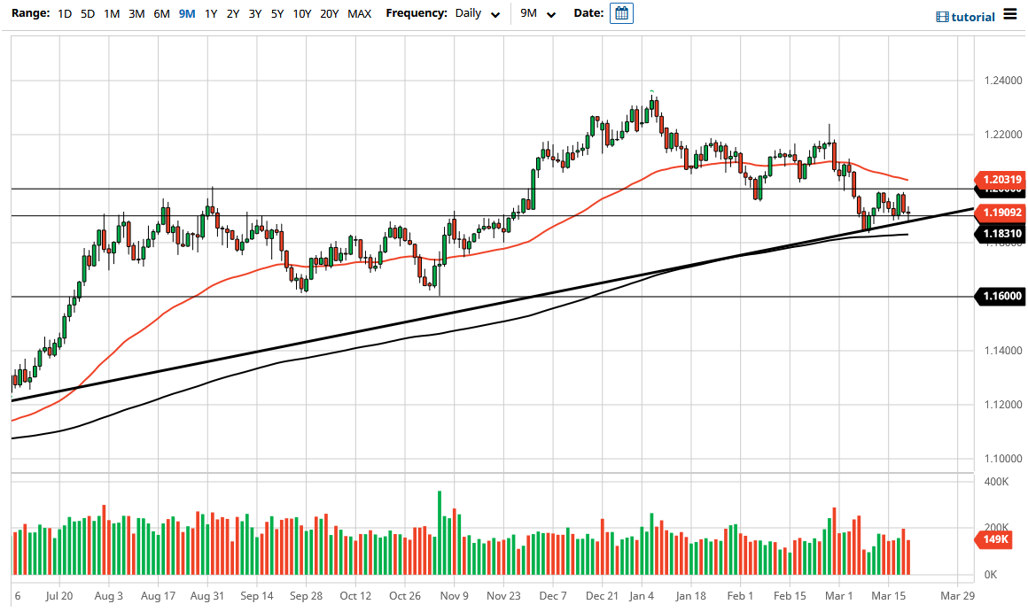Click the Mar 1 date label

click(x=839, y=596)
